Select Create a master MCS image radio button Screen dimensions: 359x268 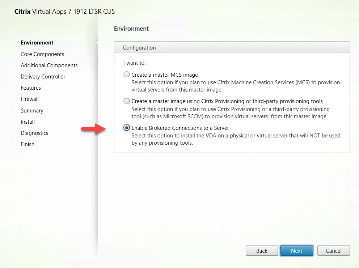126,75
